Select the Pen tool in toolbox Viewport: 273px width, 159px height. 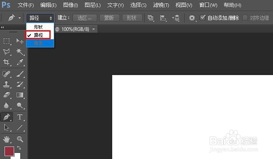[x=6, y=117]
